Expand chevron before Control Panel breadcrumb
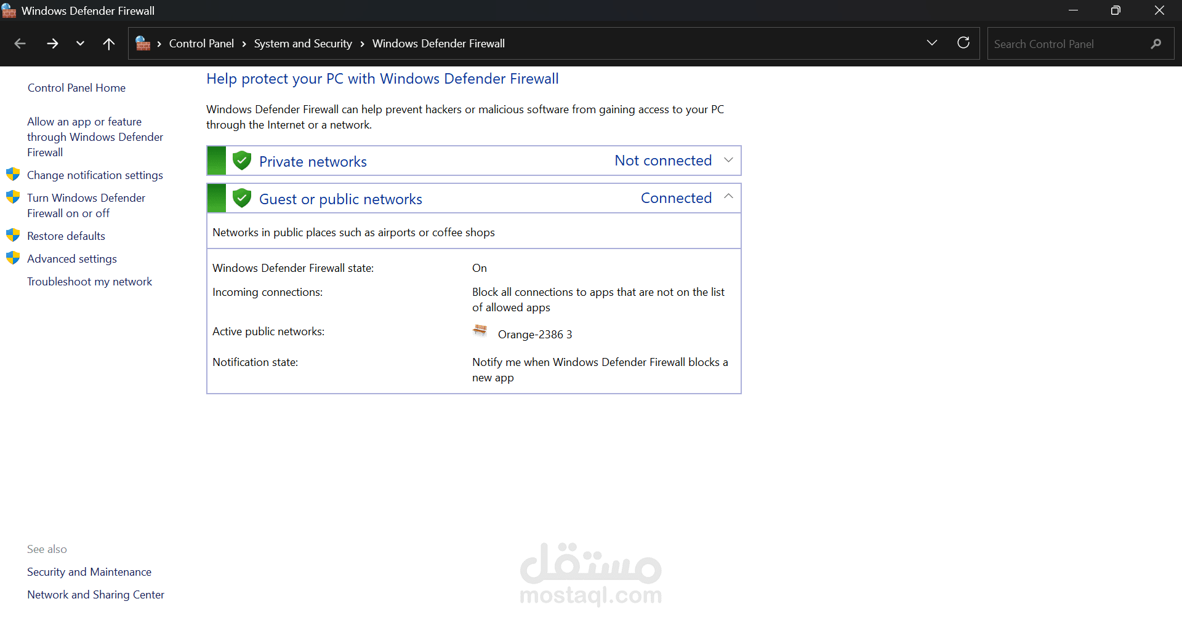Image resolution: width=1182 pixels, height=620 pixels. click(159, 44)
